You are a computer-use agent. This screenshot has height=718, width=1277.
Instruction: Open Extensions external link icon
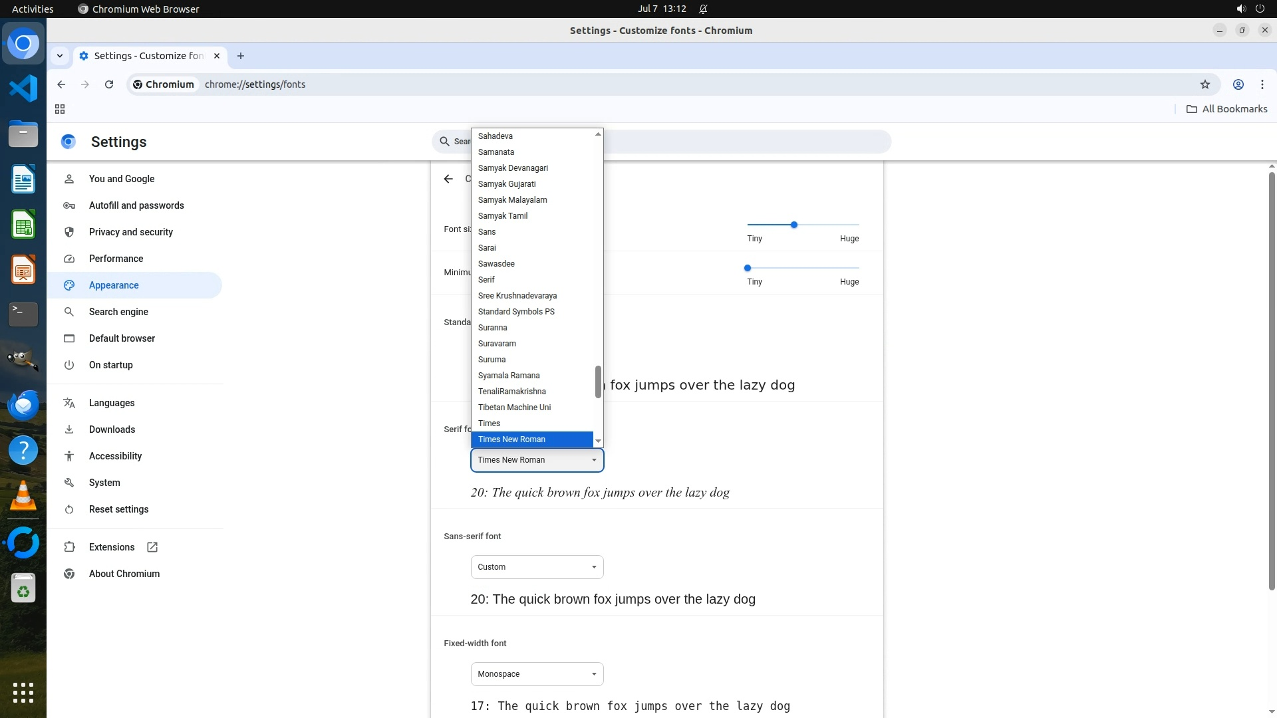(x=152, y=547)
